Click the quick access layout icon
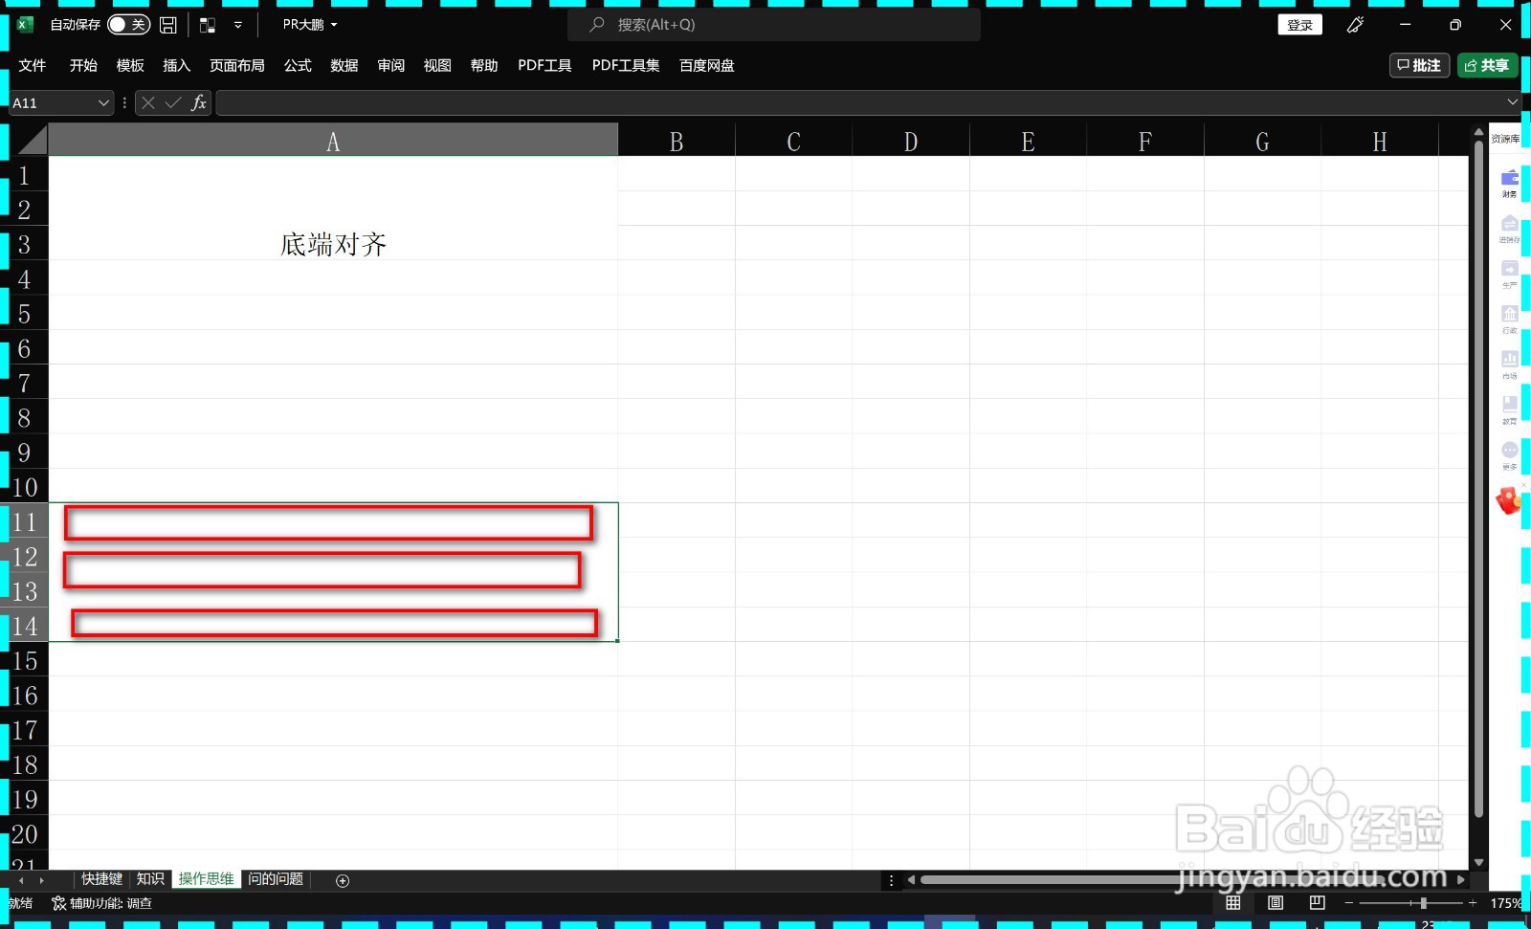The width and height of the screenshot is (1531, 929). (208, 25)
